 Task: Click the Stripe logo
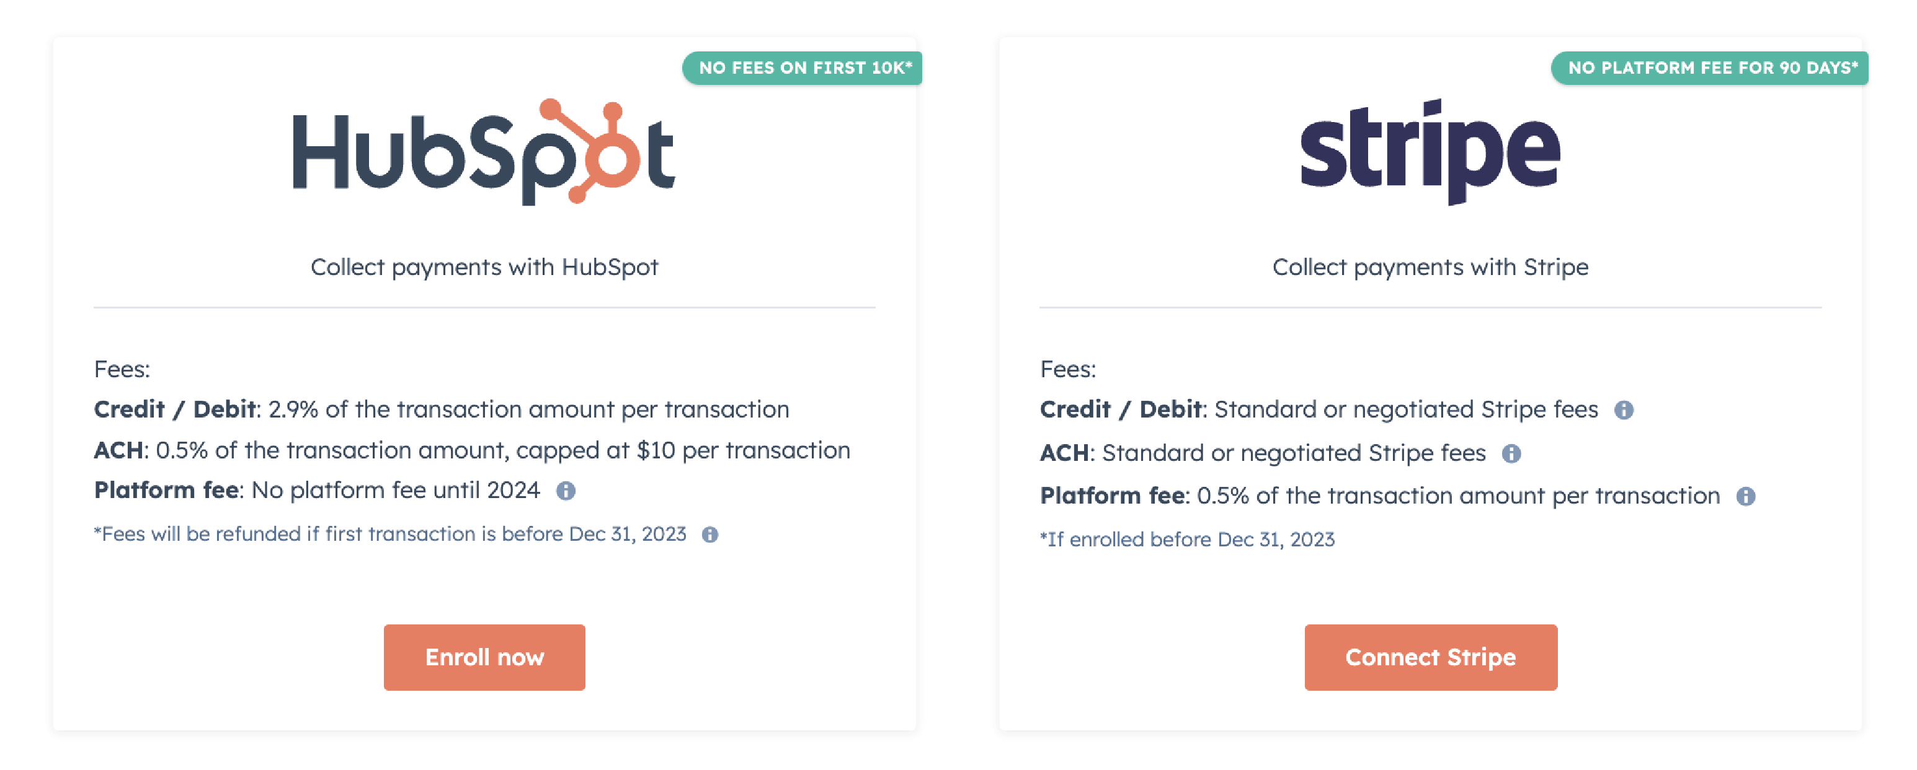click(1430, 152)
